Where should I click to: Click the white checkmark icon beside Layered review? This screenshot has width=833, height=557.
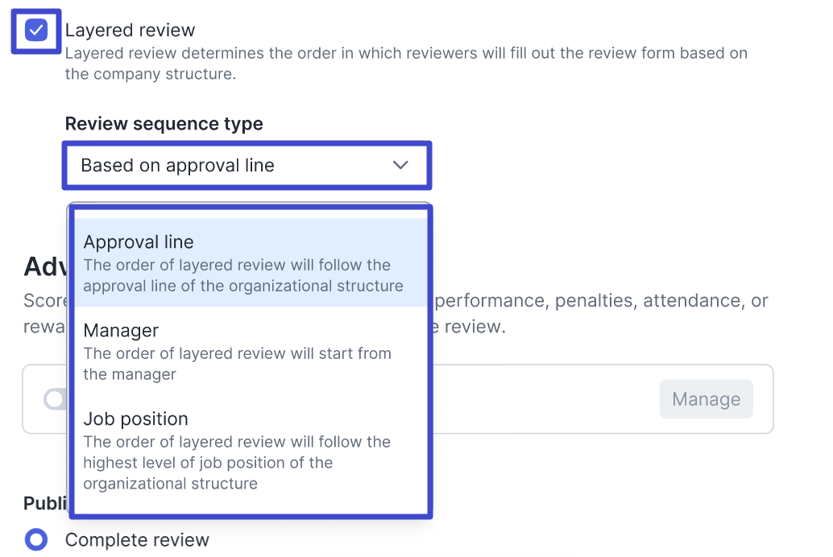[36, 31]
